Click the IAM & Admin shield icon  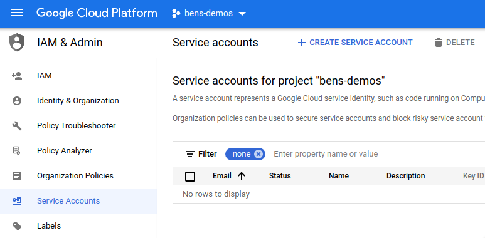coord(17,43)
